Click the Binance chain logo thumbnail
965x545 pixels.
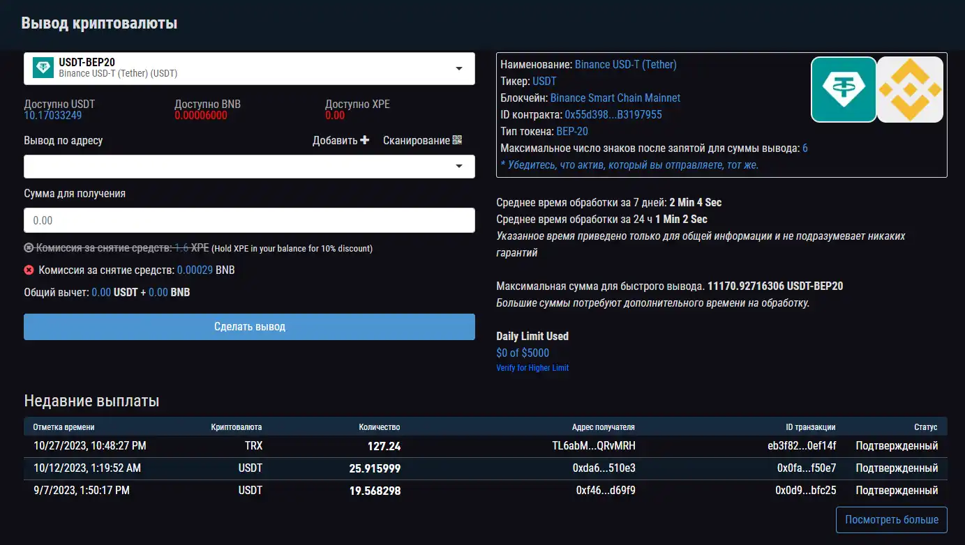(x=910, y=90)
